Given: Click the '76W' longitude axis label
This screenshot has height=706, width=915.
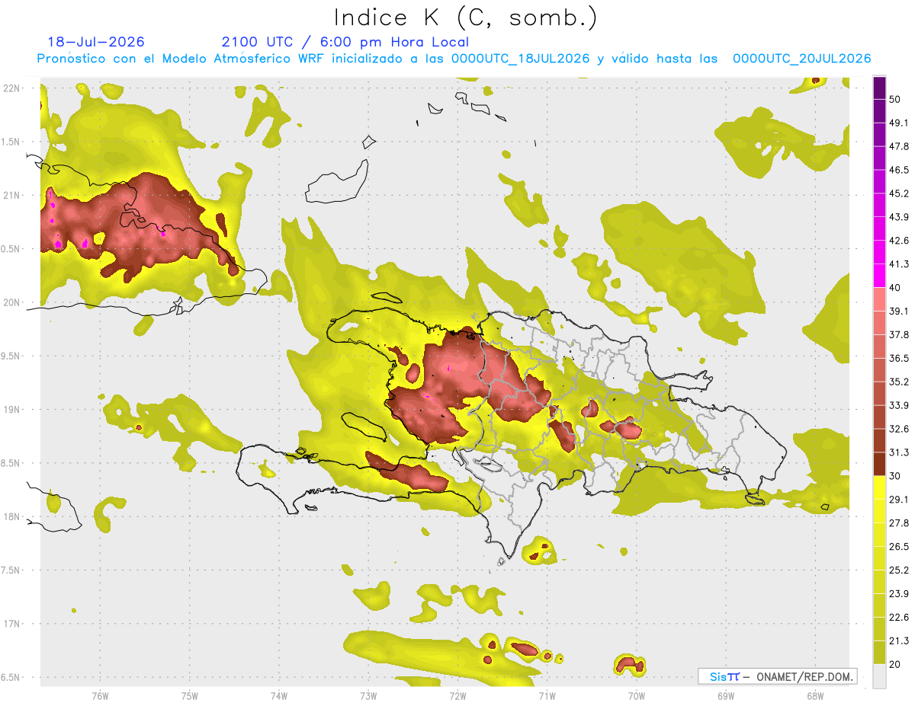Looking at the screenshot, I should point(100,695).
